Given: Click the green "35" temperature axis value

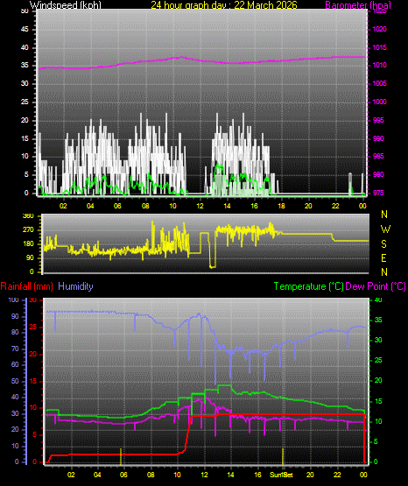Looking at the screenshot, I should [378, 320].
